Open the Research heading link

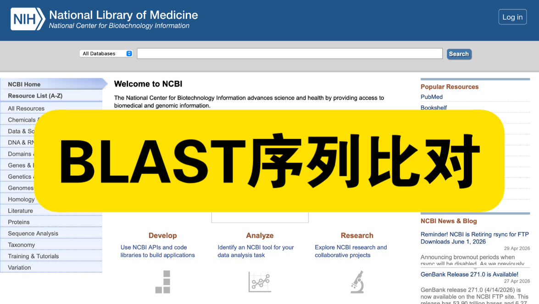point(357,235)
